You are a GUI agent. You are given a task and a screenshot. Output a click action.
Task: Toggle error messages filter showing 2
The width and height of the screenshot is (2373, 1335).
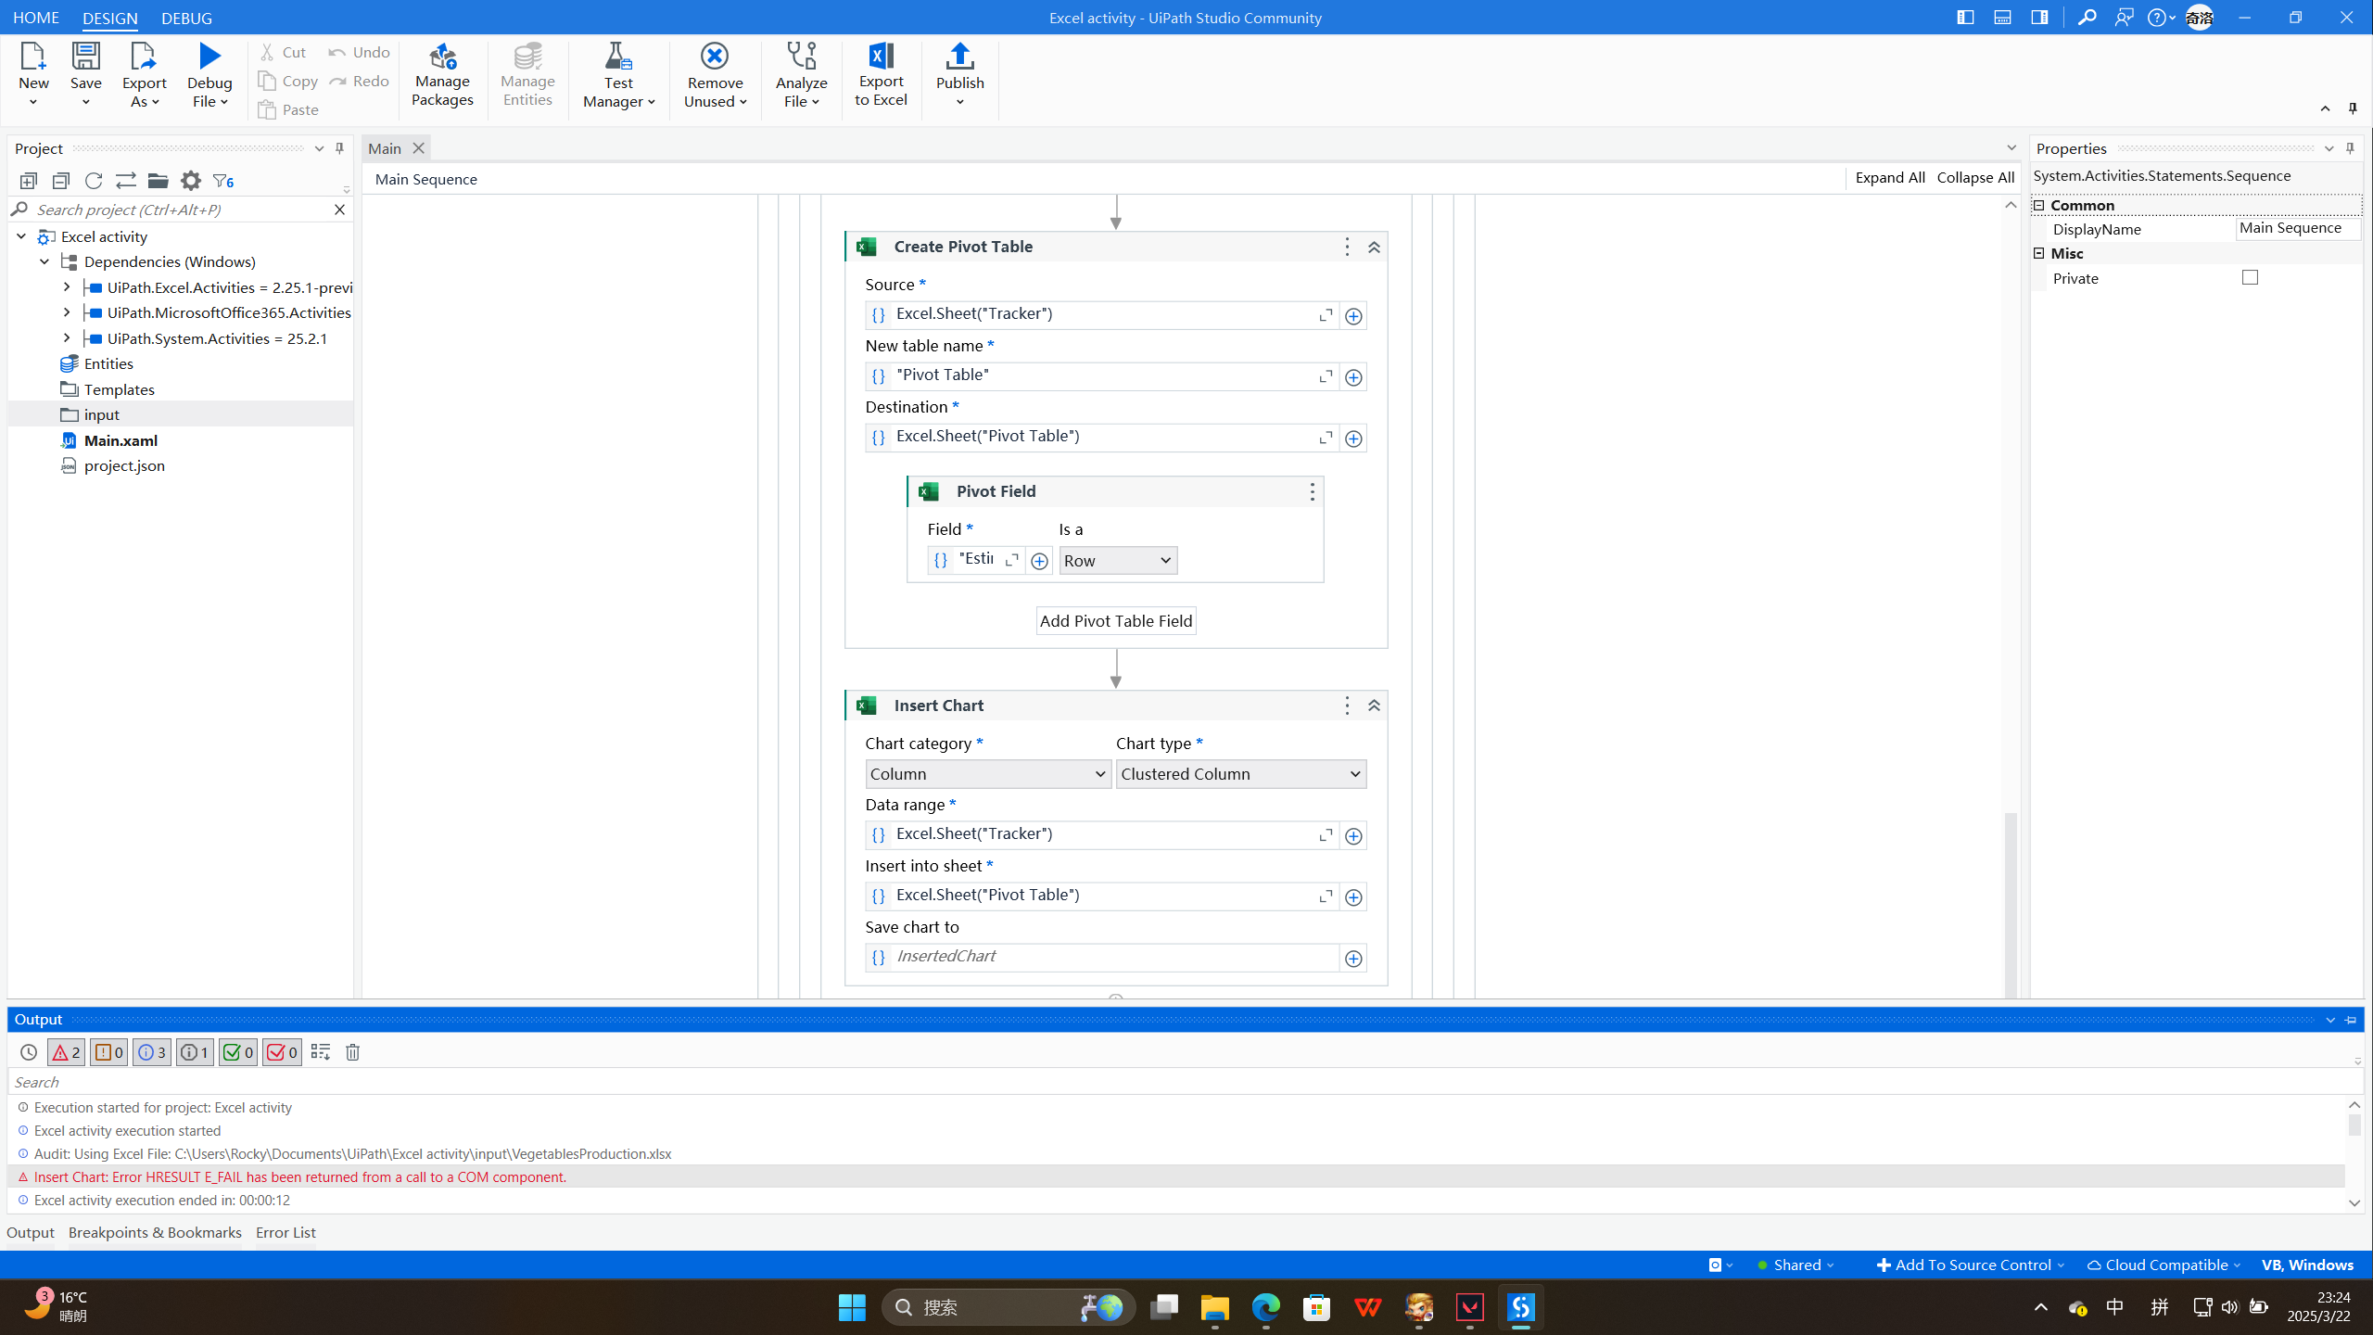tap(66, 1052)
